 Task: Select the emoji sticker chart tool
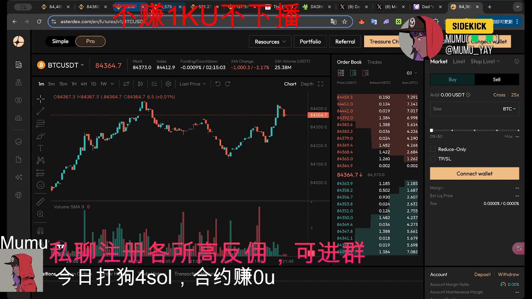[x=40, y=185]
